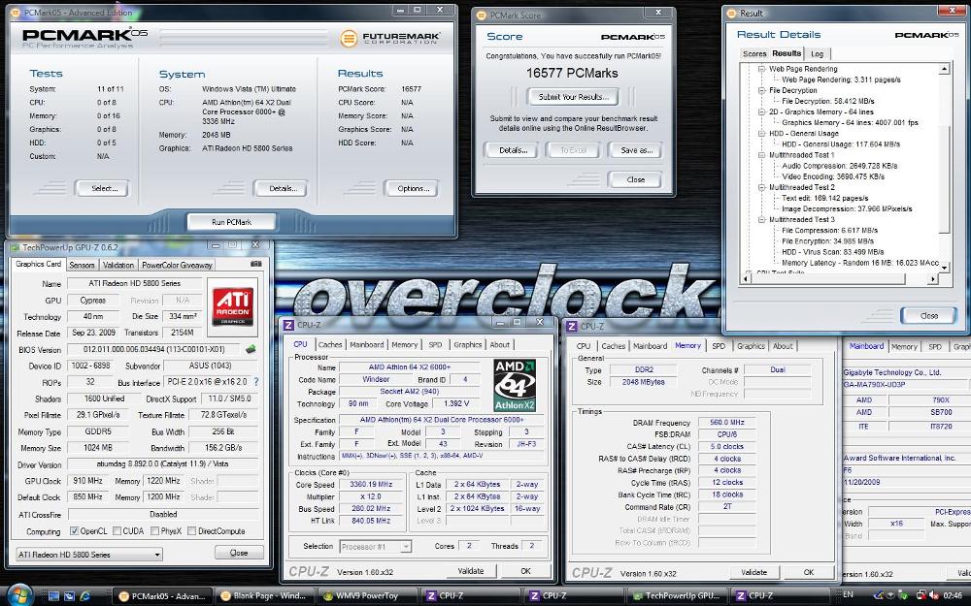971x606 pixels.
Task: Collapse the Multithreaded Test 2 node
Action: 761,187
